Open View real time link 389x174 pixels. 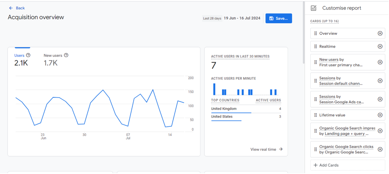pyautogui.click(x=266, y=149)
